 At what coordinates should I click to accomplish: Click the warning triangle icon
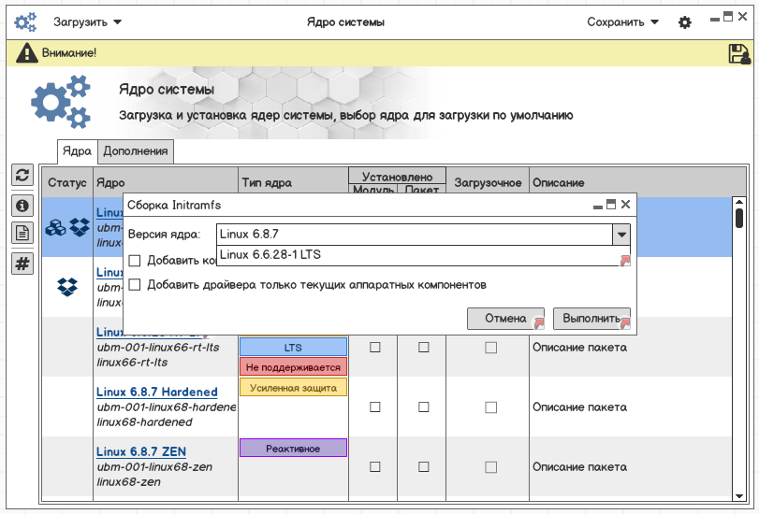click(x=27, y=54)
